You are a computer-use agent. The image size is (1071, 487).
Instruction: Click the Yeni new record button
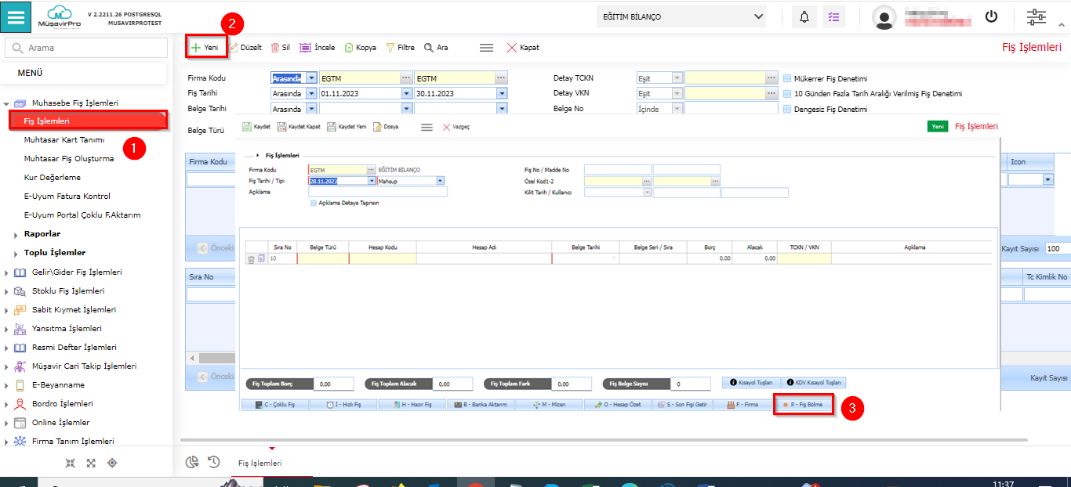pyautogui.click(x=206, y=48)
